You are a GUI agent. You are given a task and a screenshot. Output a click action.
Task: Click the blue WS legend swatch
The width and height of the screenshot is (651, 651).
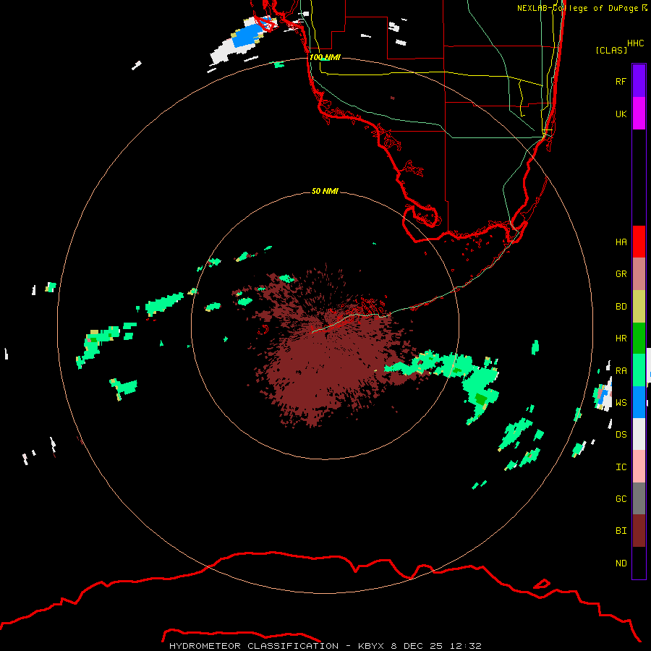pos(639,402)
